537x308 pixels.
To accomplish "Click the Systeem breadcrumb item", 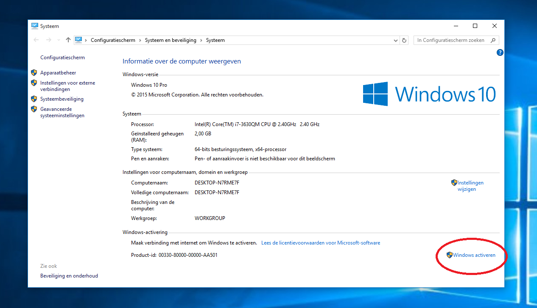I will (215, 40).
